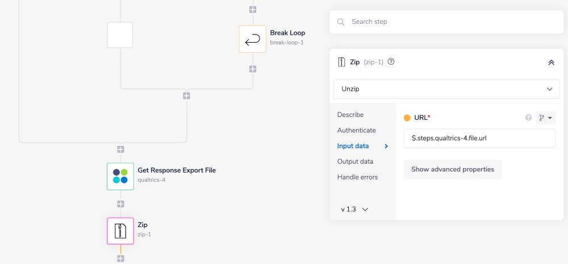The height and width of the screenshot is (264, 568).
Task: Click Show advanced properties button
Action: (453, 169)
